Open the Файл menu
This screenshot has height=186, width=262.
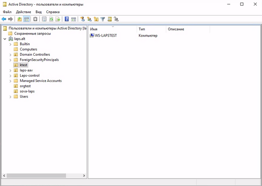[x=7, y=12]
